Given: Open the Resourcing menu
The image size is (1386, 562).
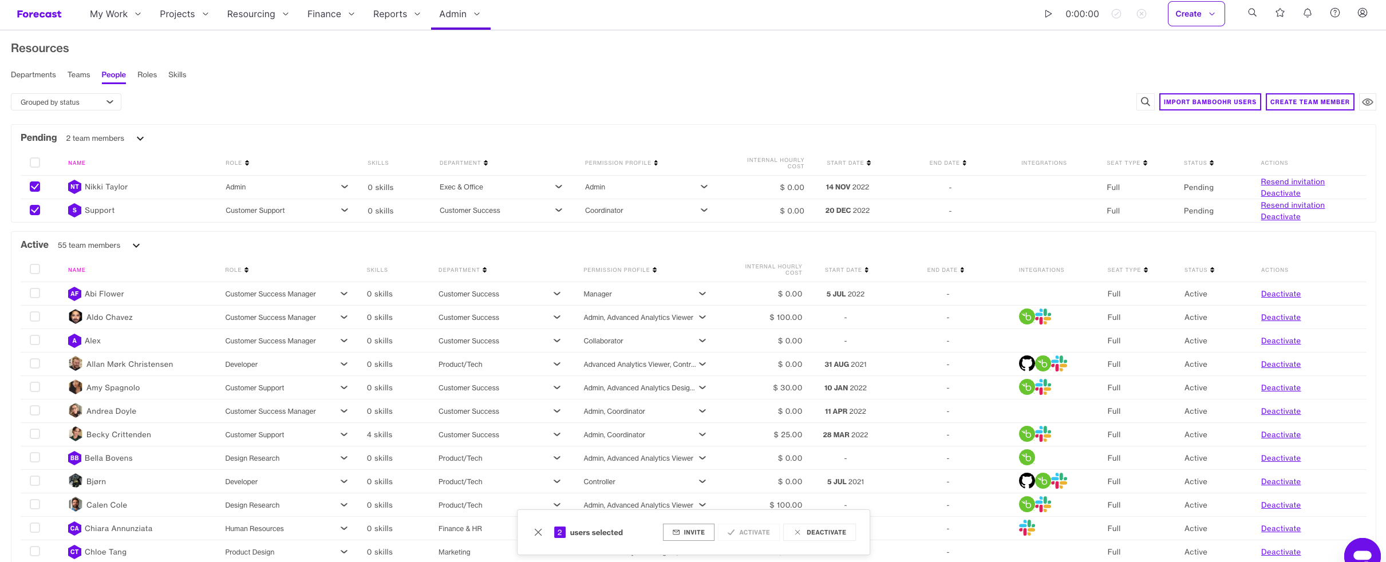Looking at the screenshot, I should tap(258, 14).
